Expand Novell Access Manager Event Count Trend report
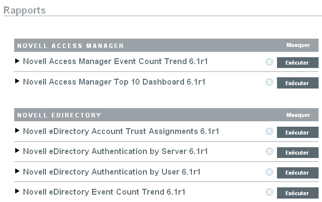322x202 pixels. click(x=18, y=62)
